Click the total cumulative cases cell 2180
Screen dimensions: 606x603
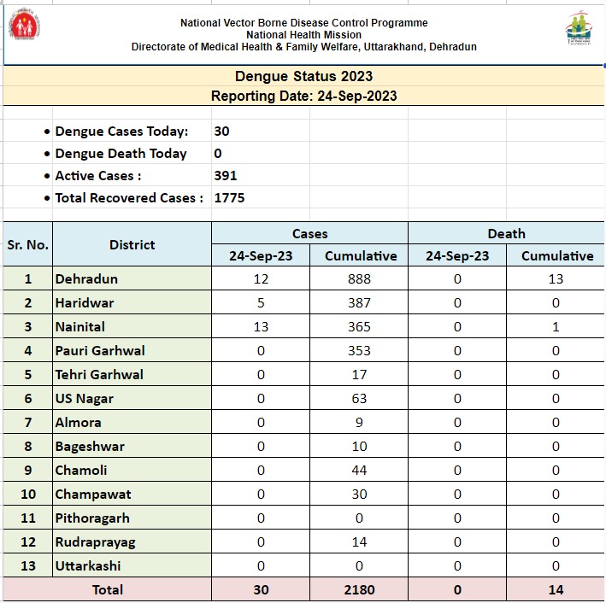359,589
